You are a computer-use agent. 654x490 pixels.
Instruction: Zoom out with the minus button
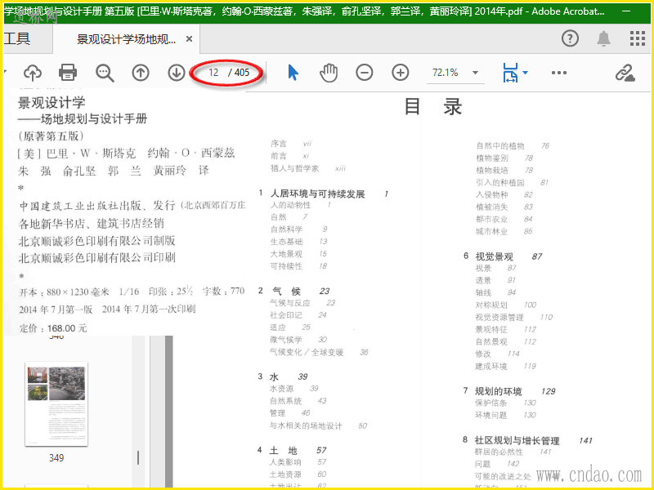click(364, 73)
